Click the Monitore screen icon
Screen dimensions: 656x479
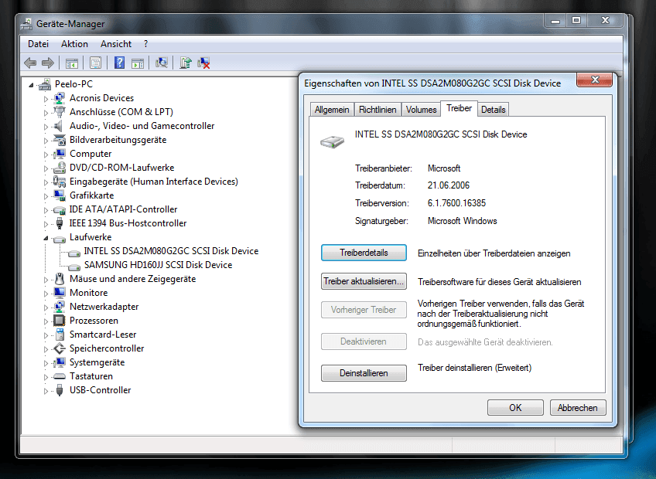coord(60,293)
